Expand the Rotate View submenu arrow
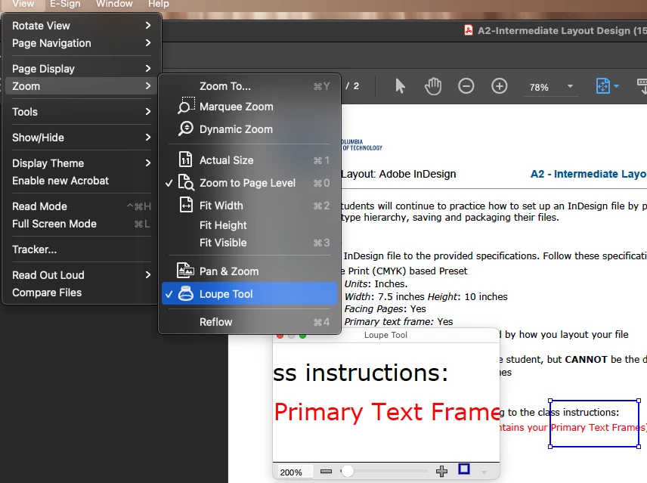The image size is (647, 483). coord(147,26)
